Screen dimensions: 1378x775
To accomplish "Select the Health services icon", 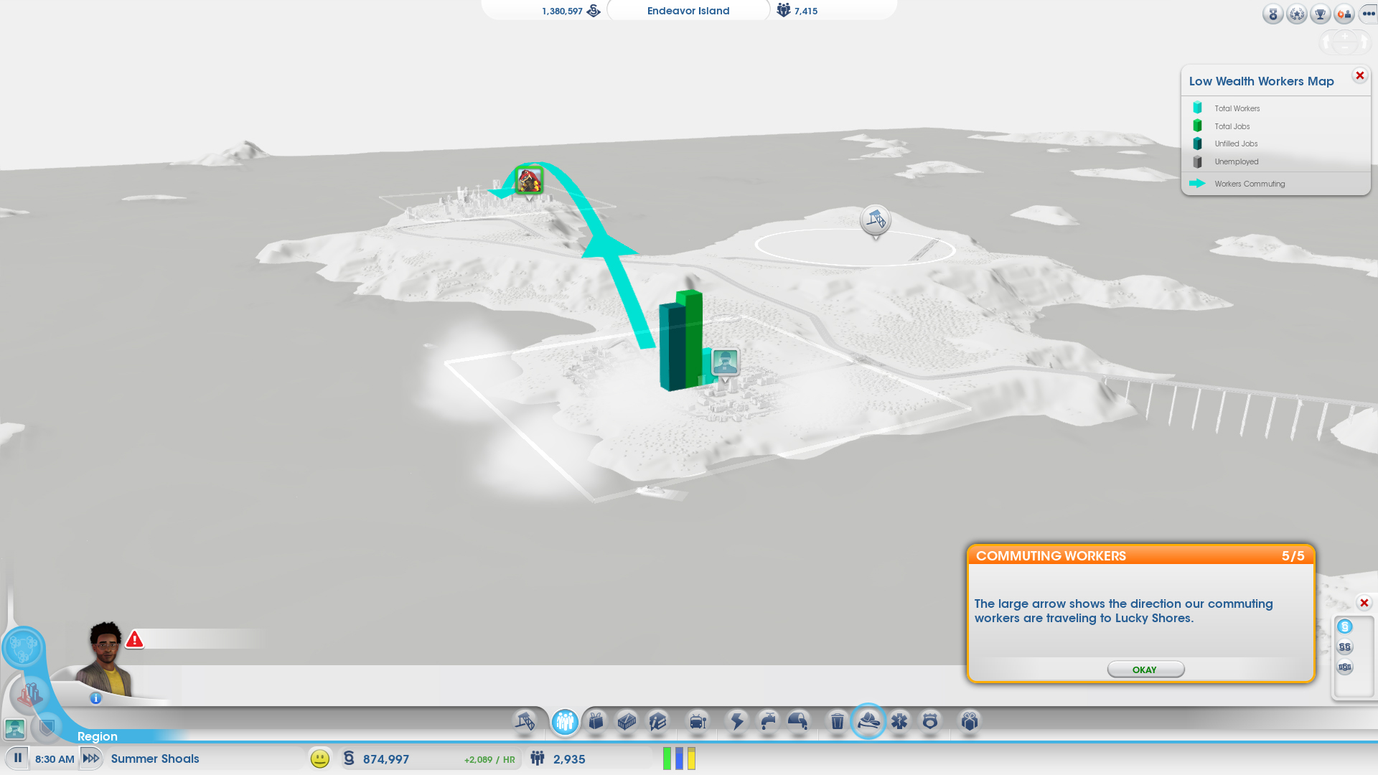I will [899, 721].
